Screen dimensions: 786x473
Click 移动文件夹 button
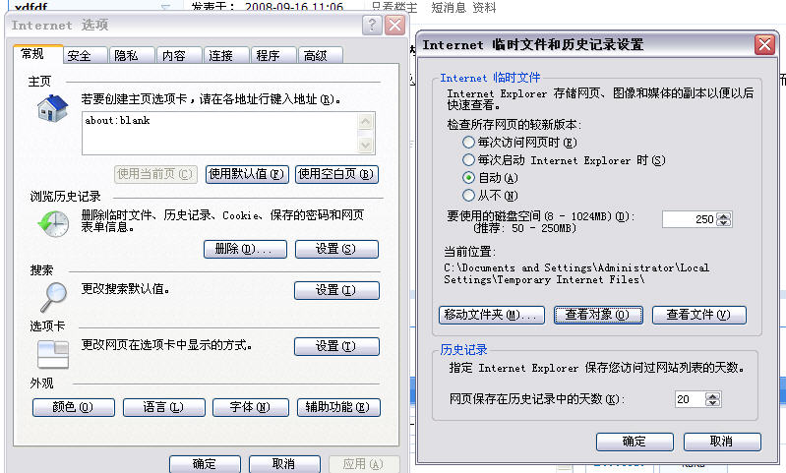pos(492,315)
